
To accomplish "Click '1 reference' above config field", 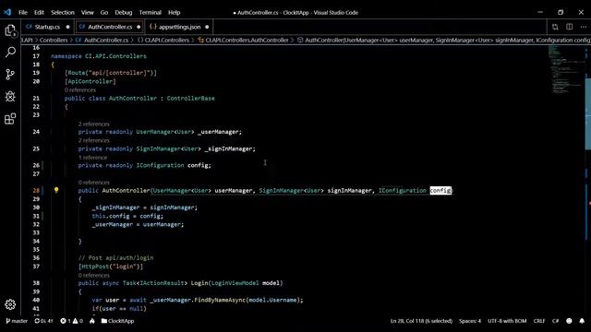I will coord(92,158).
